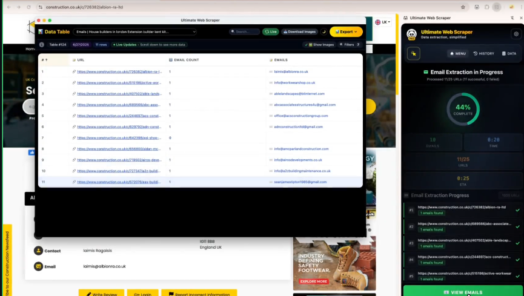This screenshot has height=296, width=524.
Task: Focus the Data Table search field
Action: (244, 31)
